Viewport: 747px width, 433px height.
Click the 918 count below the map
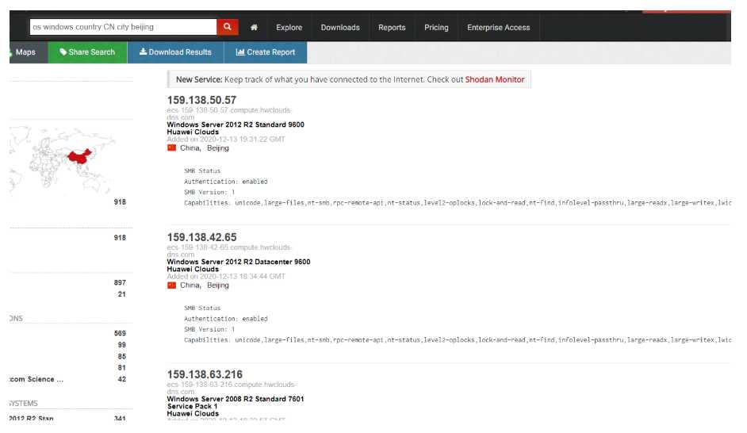[x=120, y=202]
